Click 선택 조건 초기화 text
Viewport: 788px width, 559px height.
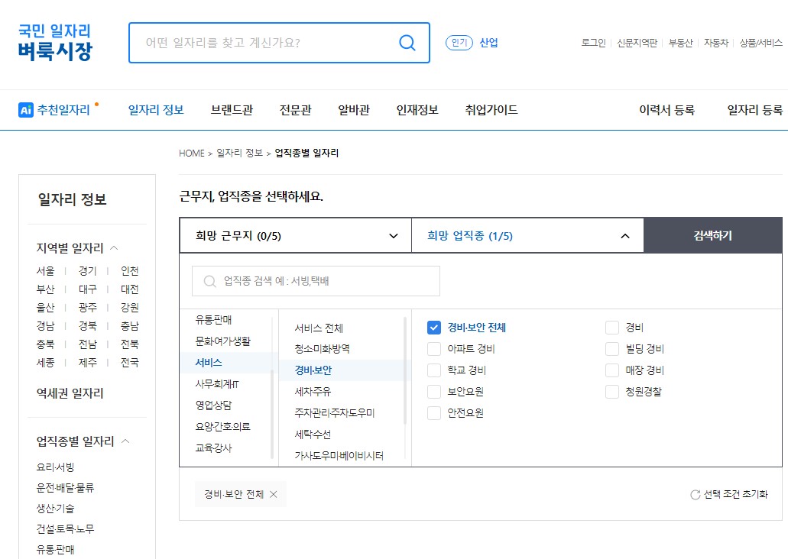pos(736,494)
